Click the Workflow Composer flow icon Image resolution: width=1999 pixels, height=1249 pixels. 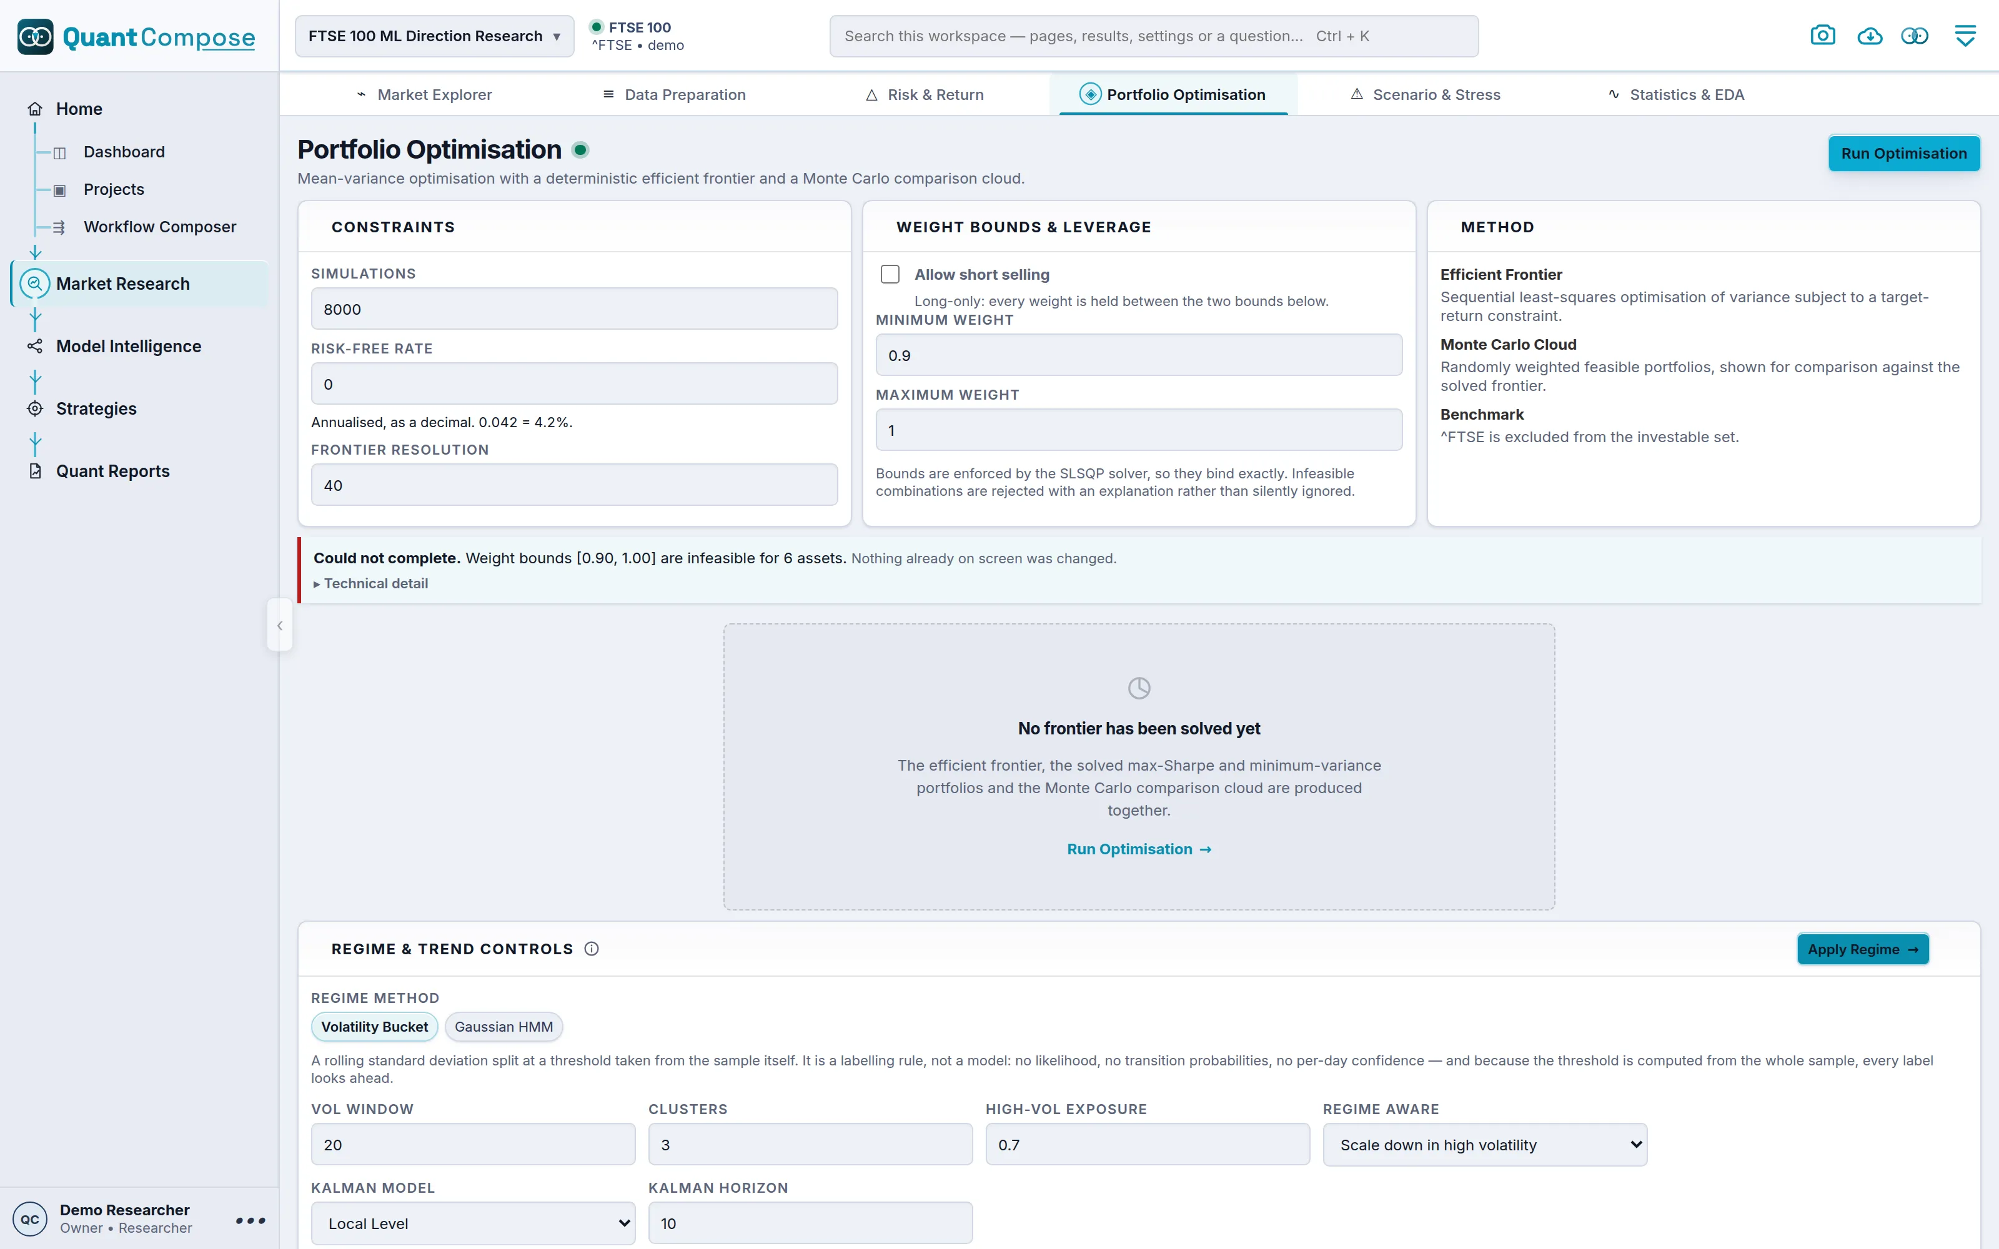59,227
